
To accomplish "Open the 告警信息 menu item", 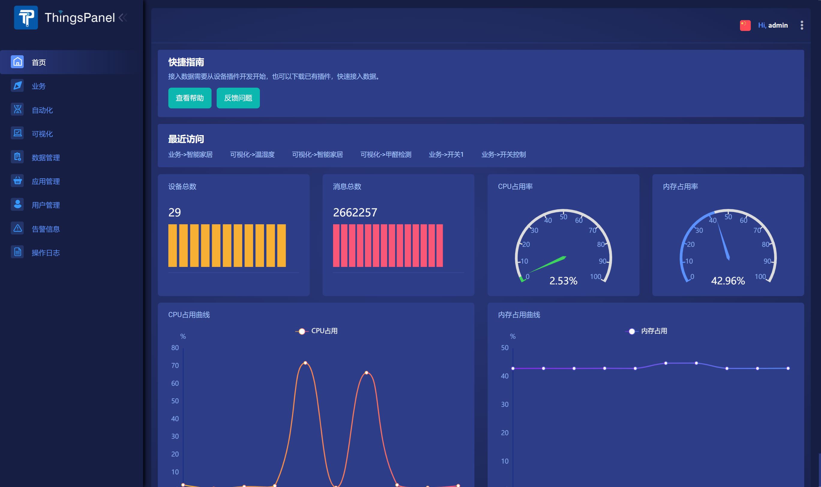I will tap(71, 229).
